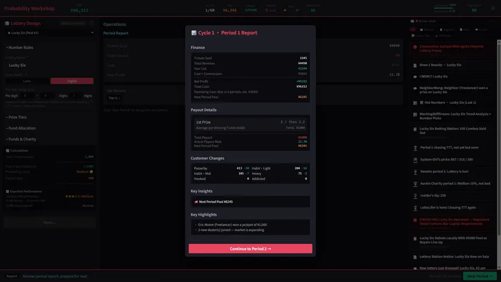Click the icon beside Lucky Six Betting Station

pyautogui.click(x=415, y=129)
